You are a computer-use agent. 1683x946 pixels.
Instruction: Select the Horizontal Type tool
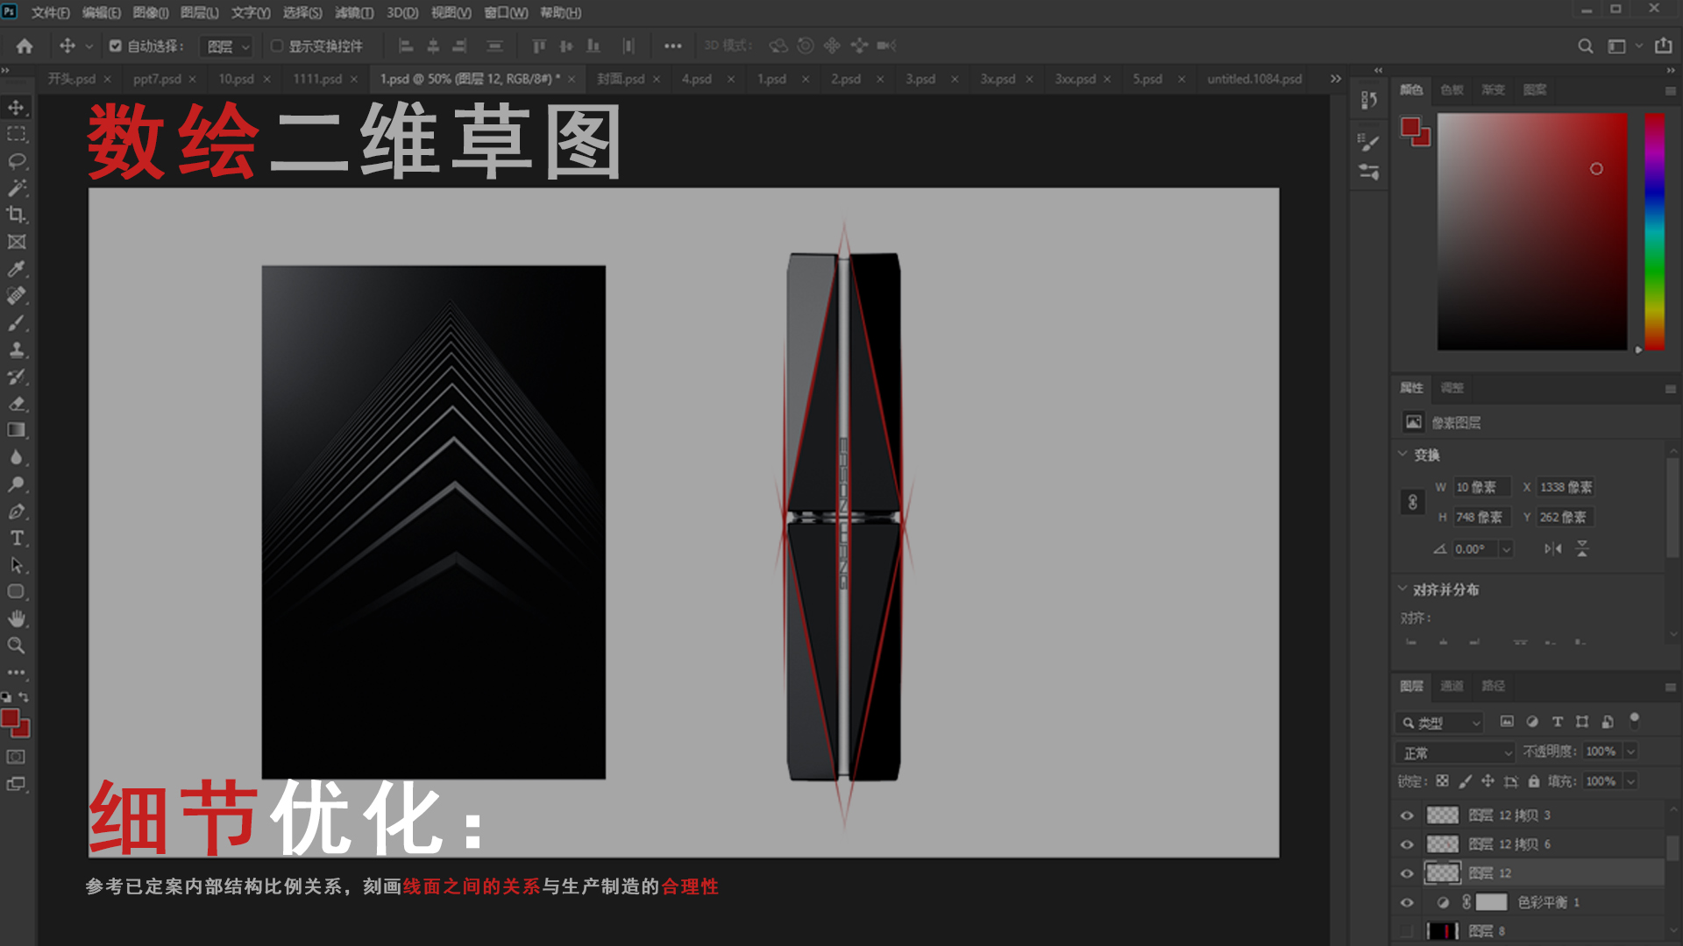coord(18,539)
